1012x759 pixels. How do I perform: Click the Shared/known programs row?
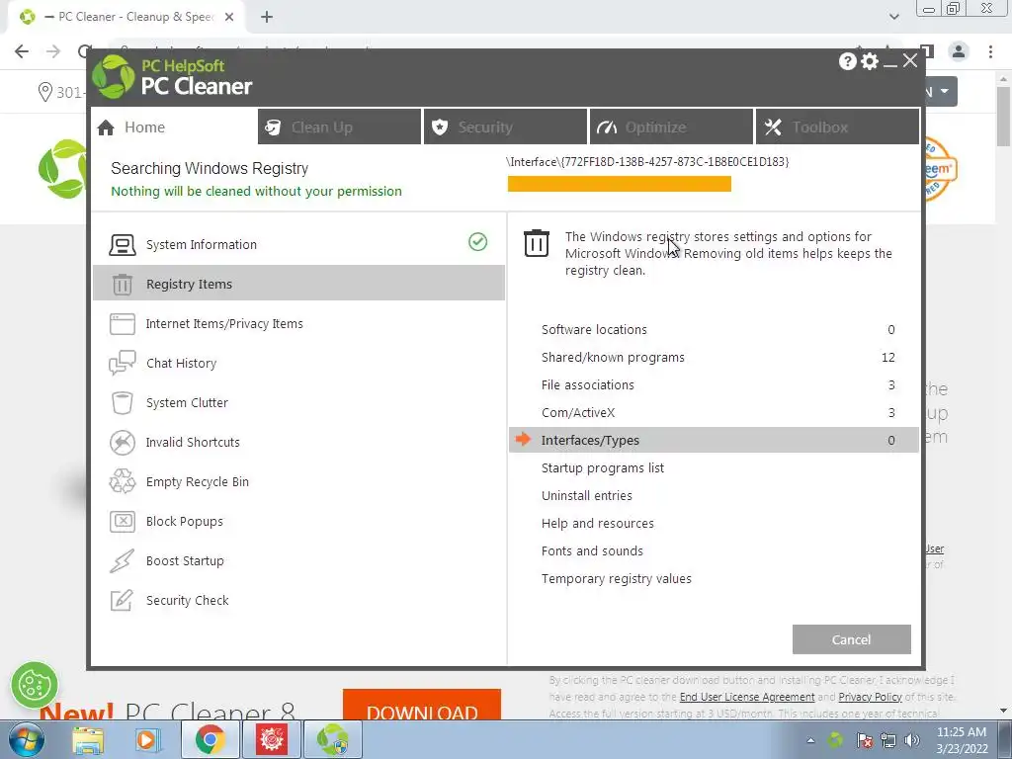(x=714, y=357)
